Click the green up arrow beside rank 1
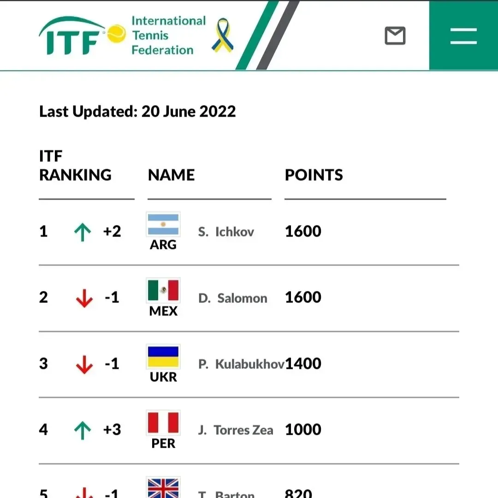 pos(83,231)
